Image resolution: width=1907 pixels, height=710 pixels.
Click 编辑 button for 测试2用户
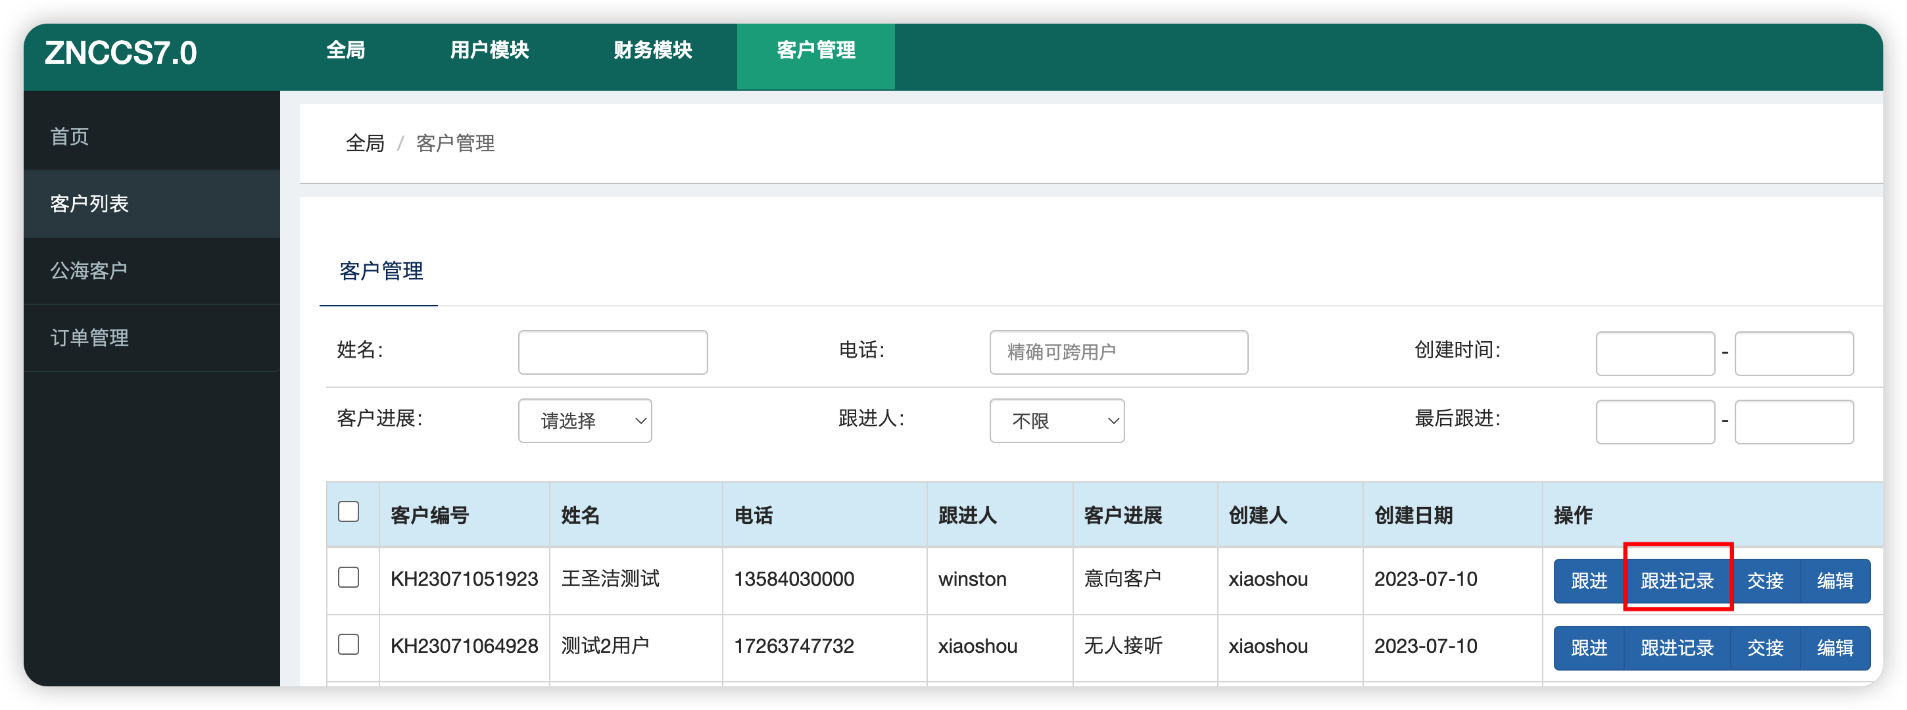(1835, 648)
